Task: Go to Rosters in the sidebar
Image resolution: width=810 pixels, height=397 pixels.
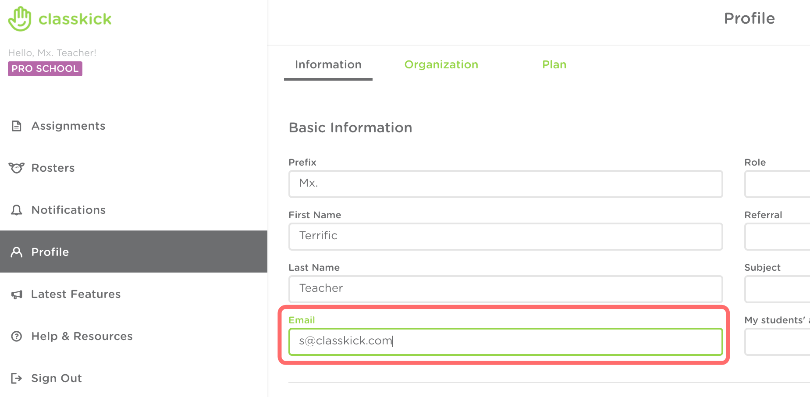Action: [x=53, y=168]
